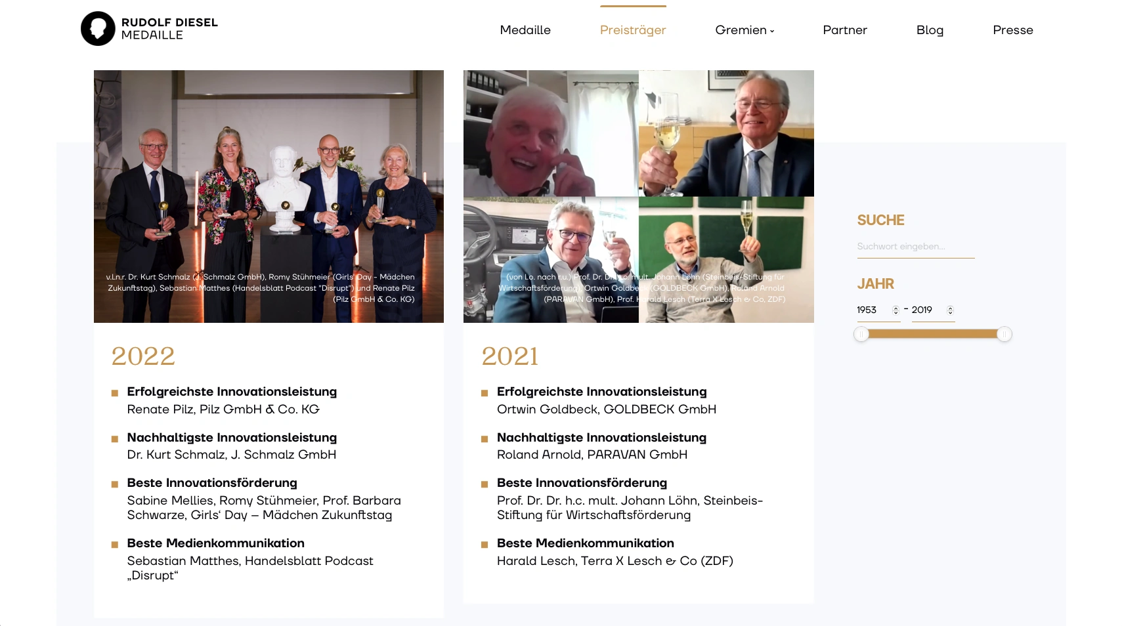Screen dimensions: 1122x626
Task: Click the start year 1953 stepper arrows
Action: [x=895, y=310]
